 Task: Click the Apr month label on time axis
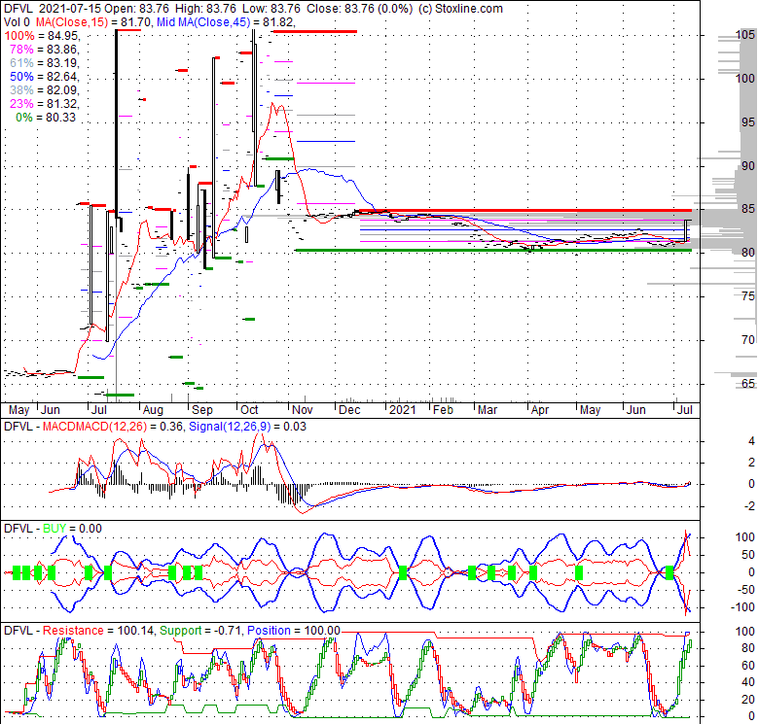click(x=540, y=410)
